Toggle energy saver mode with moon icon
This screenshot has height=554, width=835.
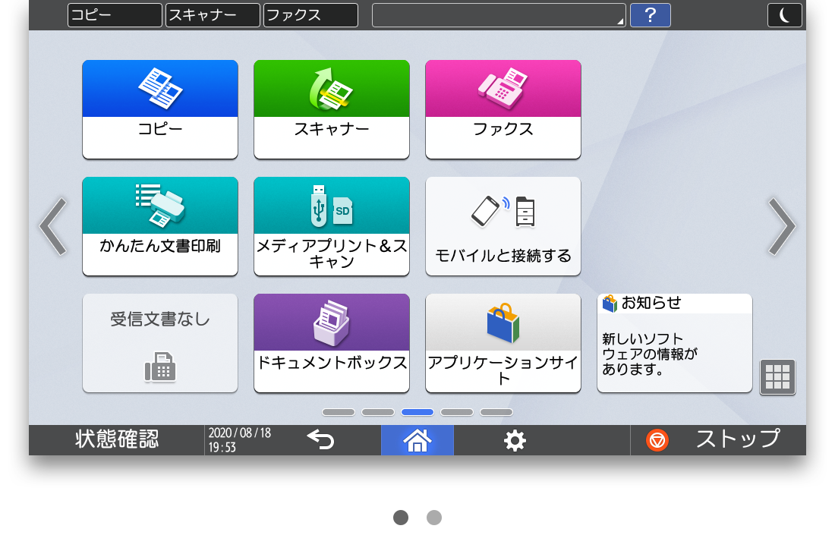(784, 15)
